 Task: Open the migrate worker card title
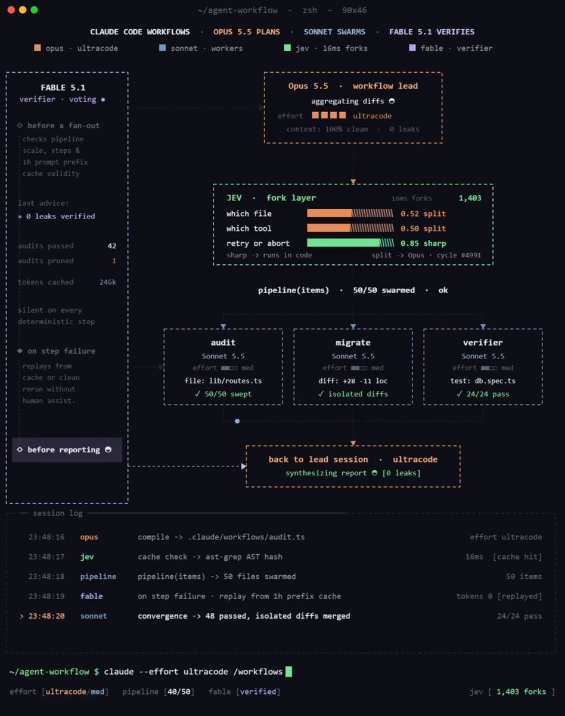[x=353, y=342]
